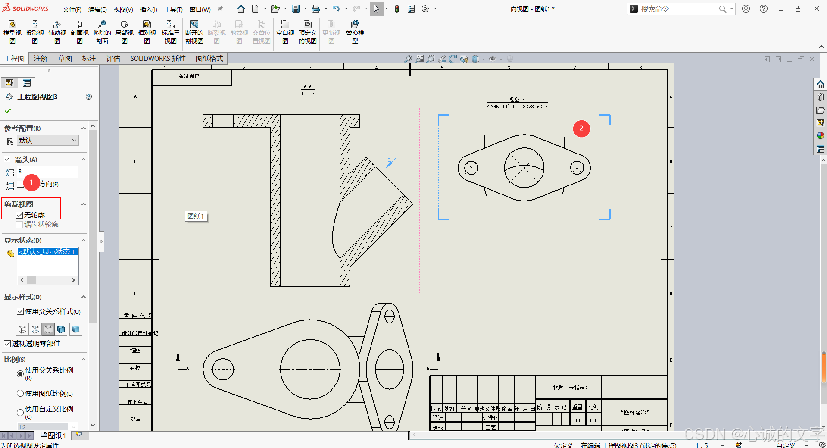
Task: Select the Replace Model tool (替换模型)
Action: [355, 32]
